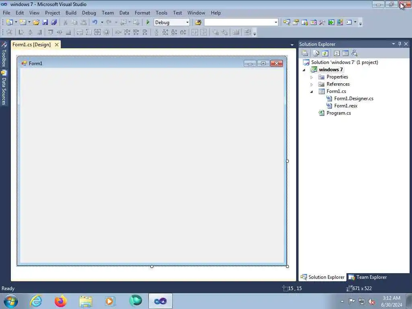The image size is (412, 309).
Task: Close the Form1.cs [Design] tab
Action: click(x=56, y=45)
